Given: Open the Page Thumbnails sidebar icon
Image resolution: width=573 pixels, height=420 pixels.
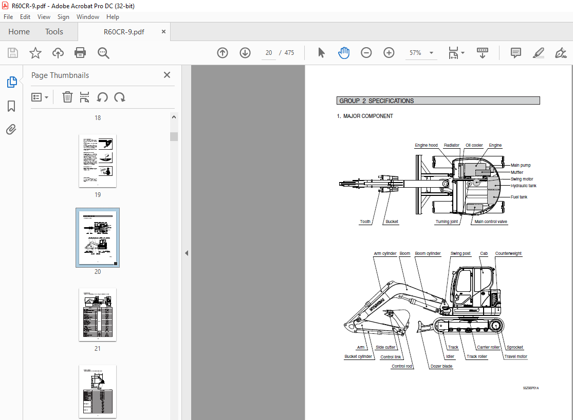Looking at the screenshot, I should tap(12, 82).
